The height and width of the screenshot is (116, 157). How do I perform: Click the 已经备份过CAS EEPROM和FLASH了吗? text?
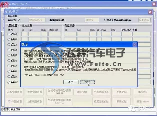coord(44,75)
